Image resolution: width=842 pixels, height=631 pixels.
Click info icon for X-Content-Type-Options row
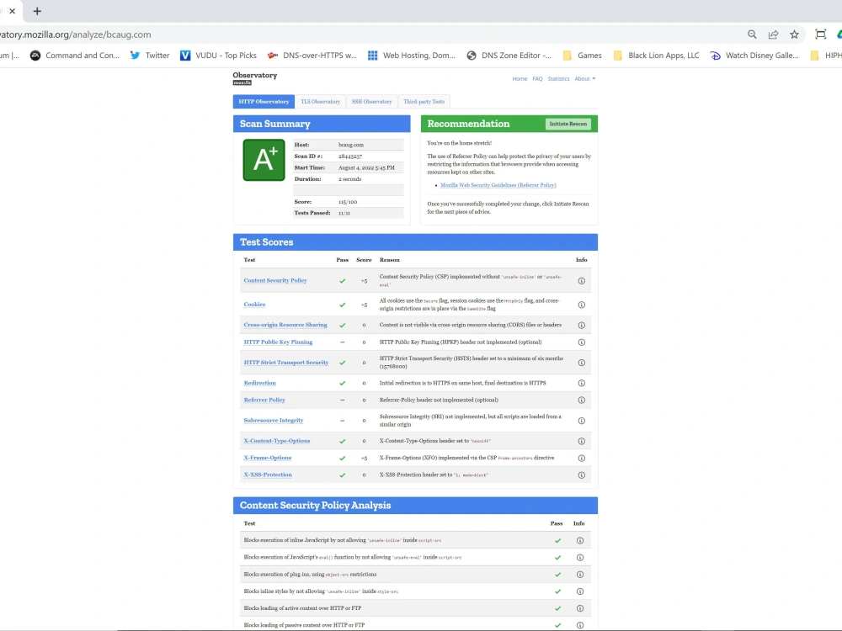[x=581, y=441]
